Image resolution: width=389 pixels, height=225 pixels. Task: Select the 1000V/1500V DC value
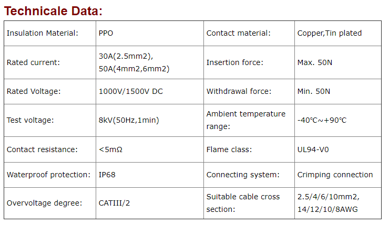click(130, 91)
